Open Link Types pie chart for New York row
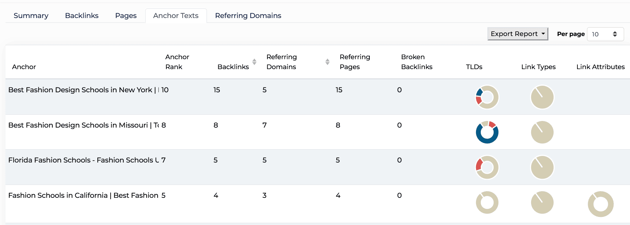Image resolution: width=630 pixels, height=225 pixels. click(x=542, y=97)
